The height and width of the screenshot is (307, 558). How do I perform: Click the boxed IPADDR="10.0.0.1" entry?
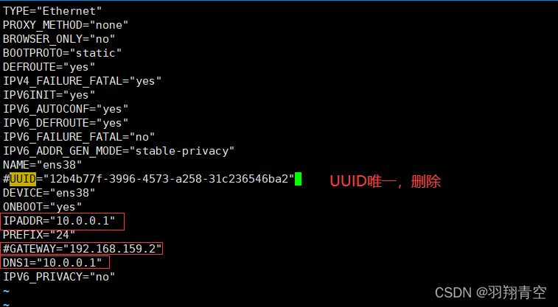tap(62, 221)
